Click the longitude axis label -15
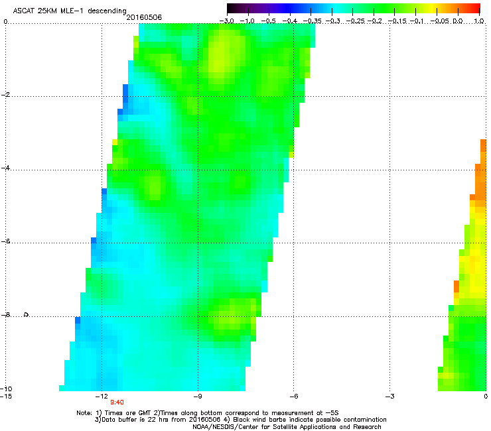 tap(6, 397)
